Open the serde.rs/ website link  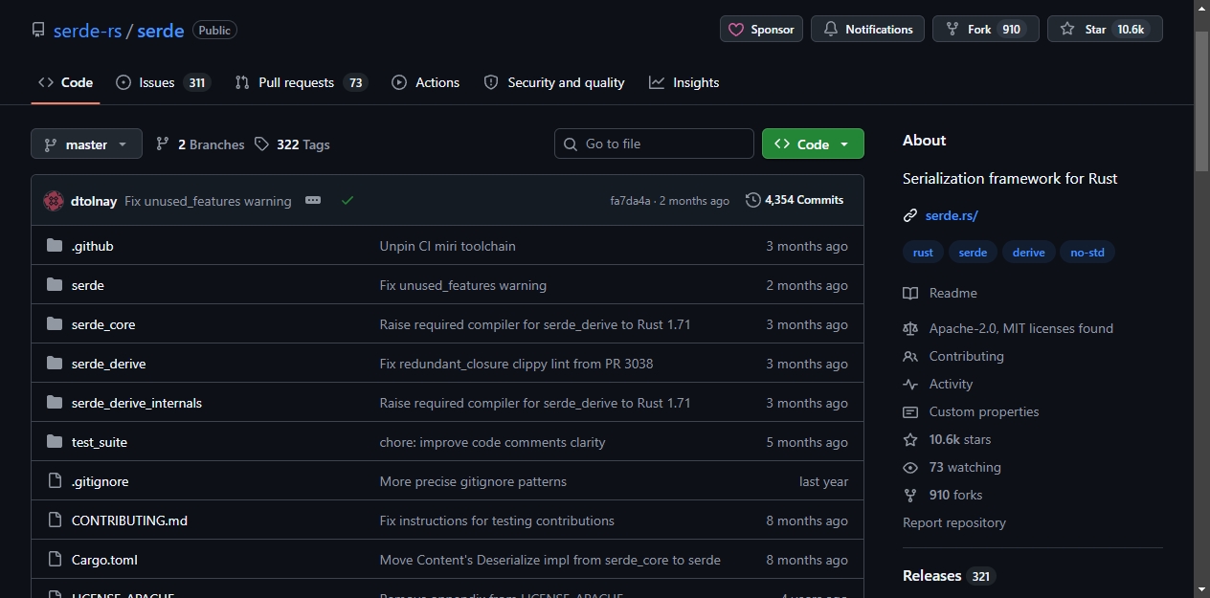952,216
